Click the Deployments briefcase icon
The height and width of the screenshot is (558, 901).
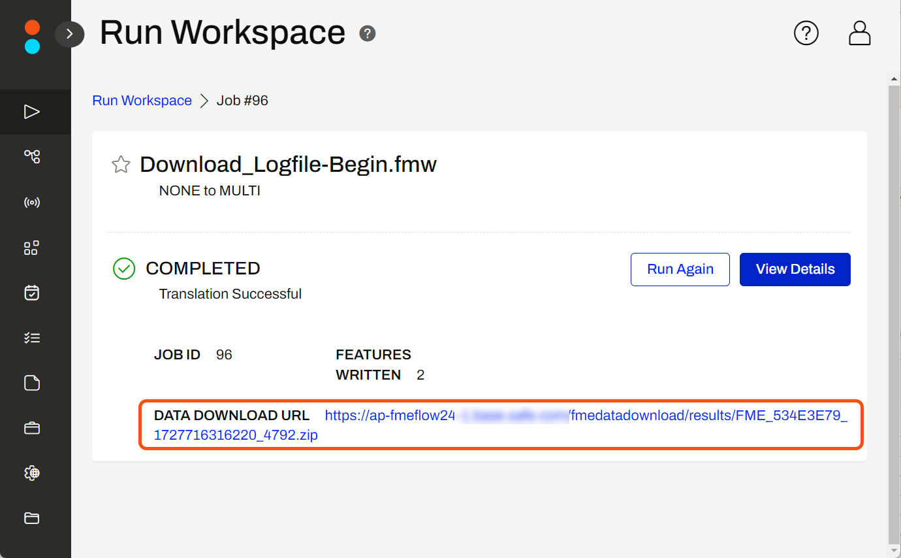pos(31,428)
